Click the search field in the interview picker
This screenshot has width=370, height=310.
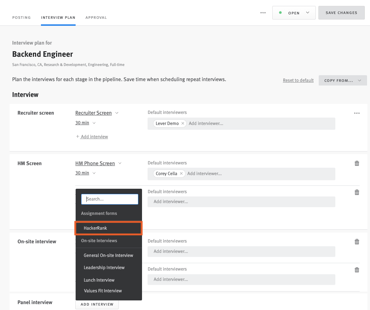click(109, 199)
